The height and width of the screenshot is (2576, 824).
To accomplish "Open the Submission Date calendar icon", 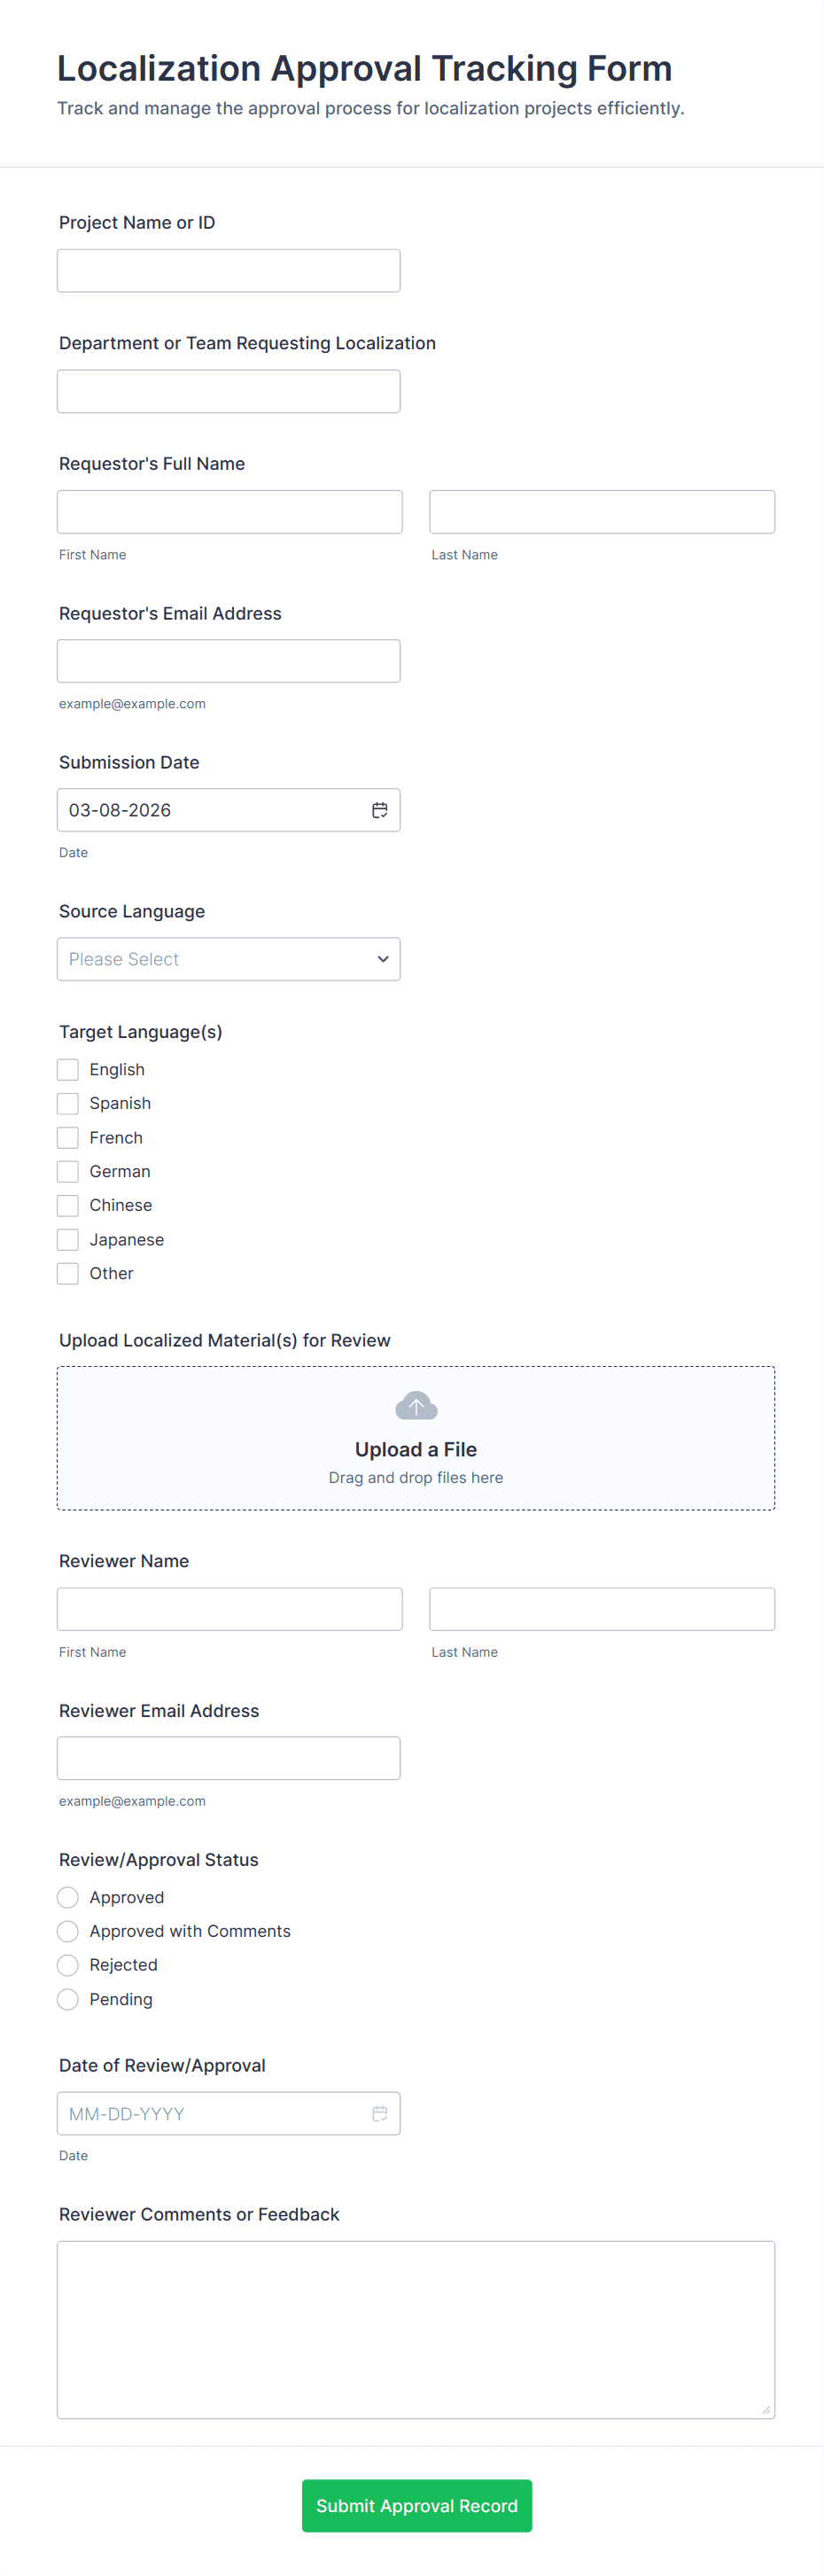I will [x=380, y=810].
